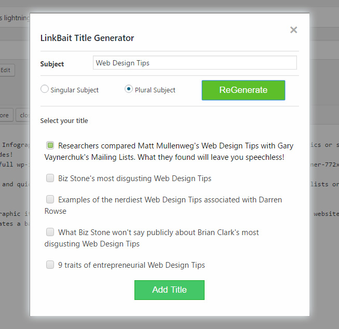Click 'Biz Stone's most disgusting Web Design Tips' text
This screenshot has width=339, height=329.
click(x=134, y=179)
